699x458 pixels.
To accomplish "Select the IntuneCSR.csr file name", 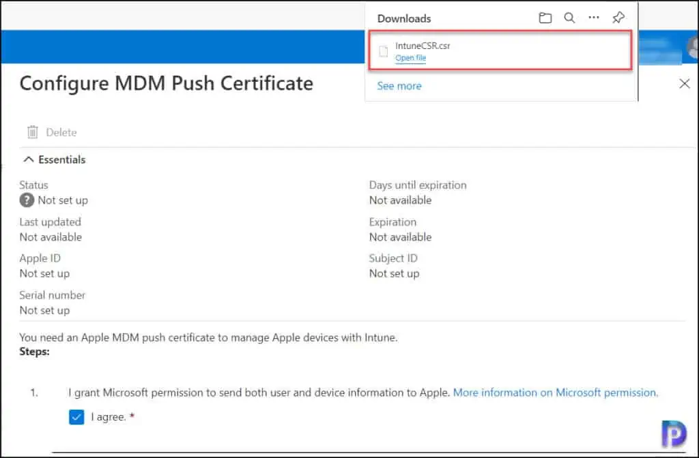I will 423,46.
